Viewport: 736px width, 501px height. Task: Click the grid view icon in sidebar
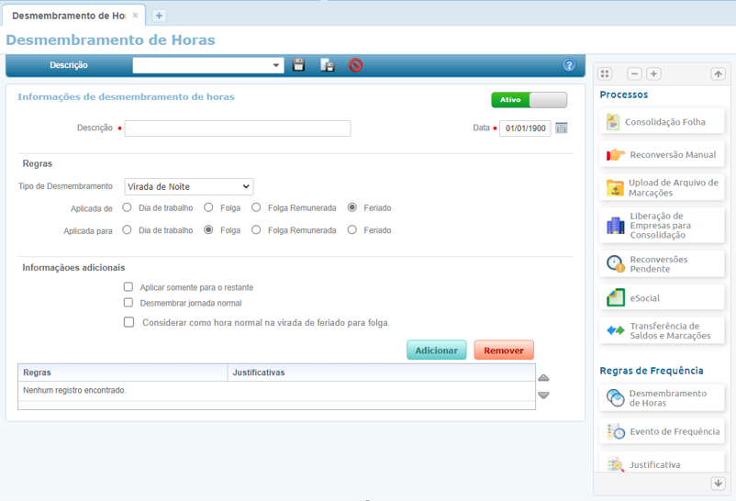pos(605,73)
